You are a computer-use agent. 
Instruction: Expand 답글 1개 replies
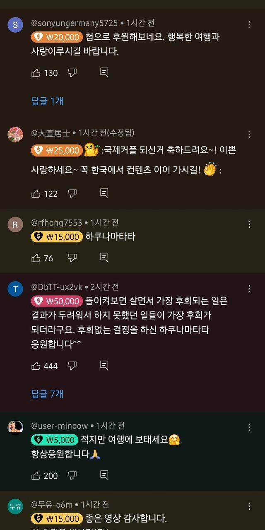pos(47,101)
